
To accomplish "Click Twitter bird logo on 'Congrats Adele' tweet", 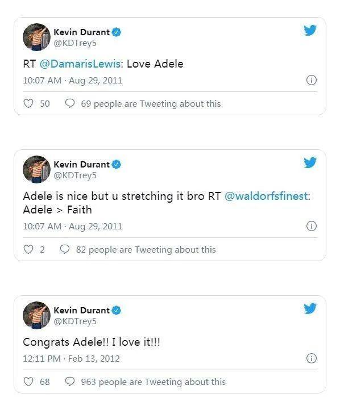I will coord(310,308).
